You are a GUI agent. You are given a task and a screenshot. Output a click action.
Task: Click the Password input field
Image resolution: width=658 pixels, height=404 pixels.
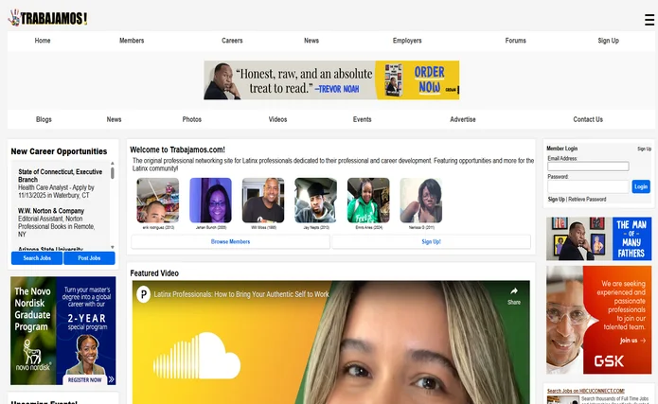(x=588, y=186)
